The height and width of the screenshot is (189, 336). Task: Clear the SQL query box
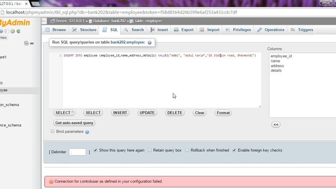[199, 113]
